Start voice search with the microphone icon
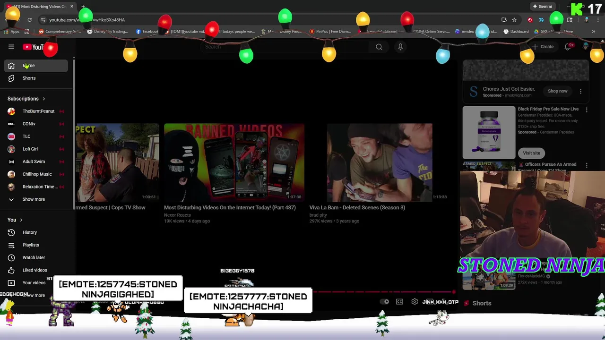The width and height of the screenshot is (605, 340). pos(400,47)
